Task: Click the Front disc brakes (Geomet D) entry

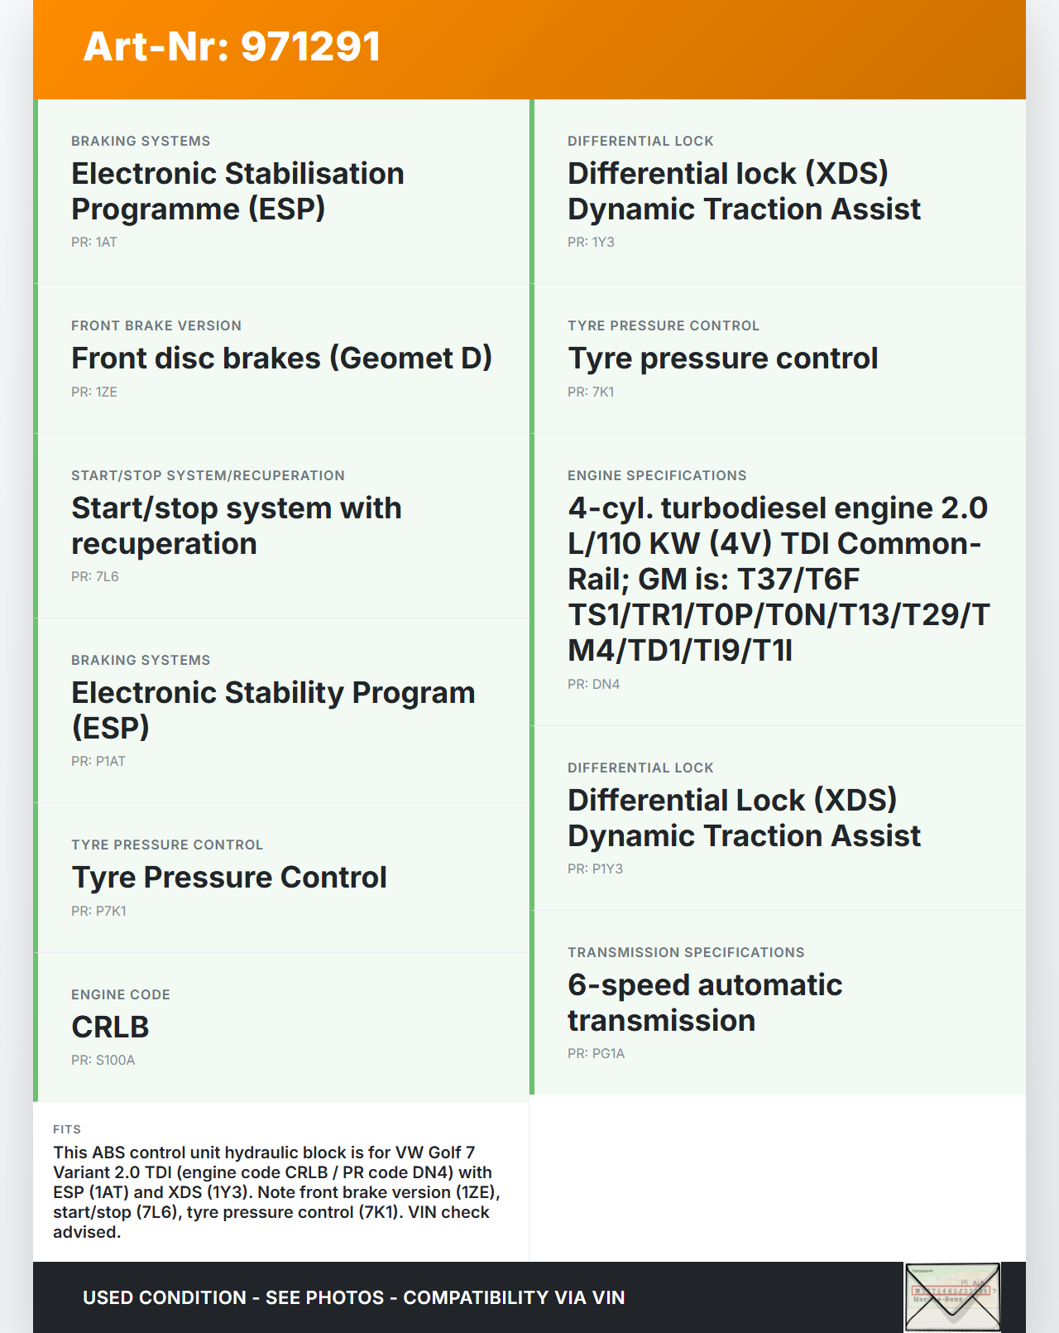Action: (x=281, y=359)
